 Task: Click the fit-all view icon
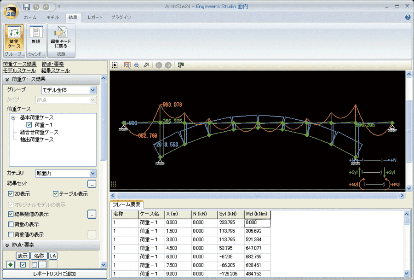point(115,65)
